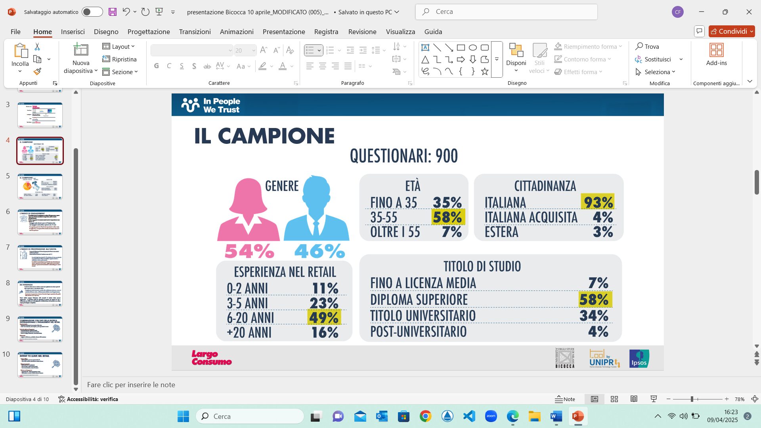Collapse the ribbon with the chevron
This screenshot has height=428, width=761.
750,81
